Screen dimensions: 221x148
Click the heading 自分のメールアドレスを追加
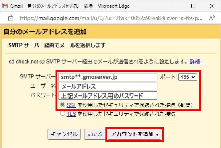click(x=45, y=32)
